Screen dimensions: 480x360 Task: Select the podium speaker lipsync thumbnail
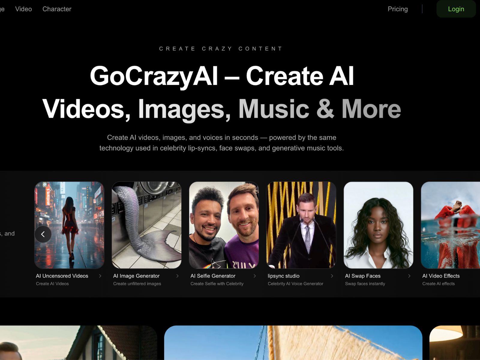pos(301,225)
